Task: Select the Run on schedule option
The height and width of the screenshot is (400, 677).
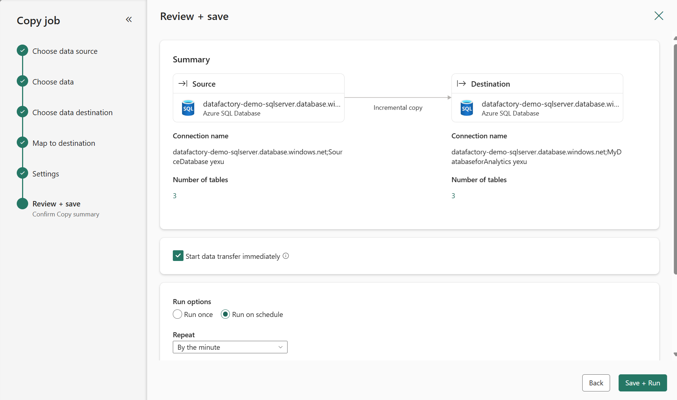Action: point(225,314)
